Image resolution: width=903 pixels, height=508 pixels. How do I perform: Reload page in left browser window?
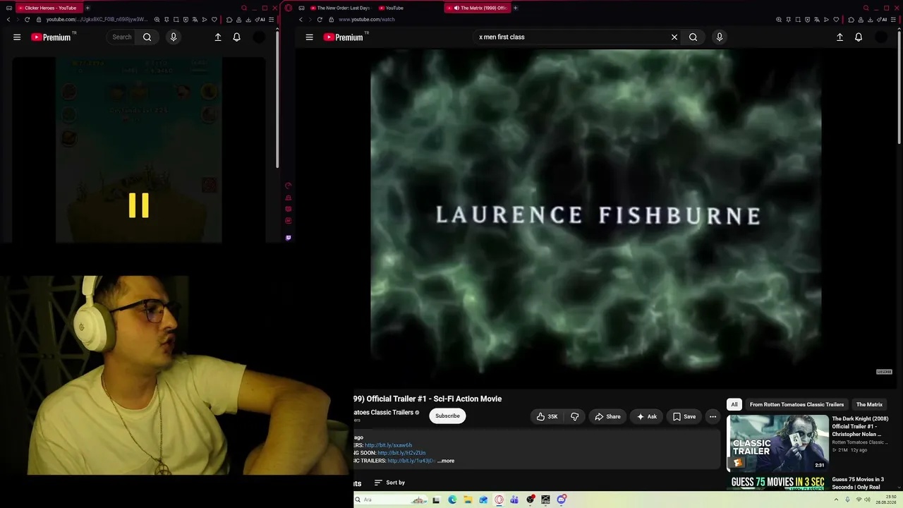pyautogui.click(x=27, y=20)
